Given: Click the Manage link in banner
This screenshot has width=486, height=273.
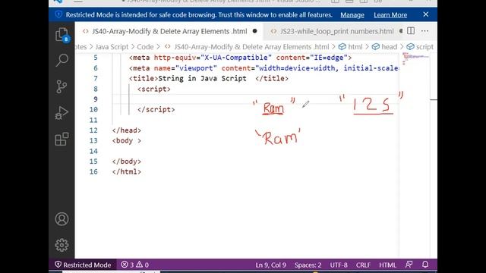Looking at the screenshot, I should (352, 15).
